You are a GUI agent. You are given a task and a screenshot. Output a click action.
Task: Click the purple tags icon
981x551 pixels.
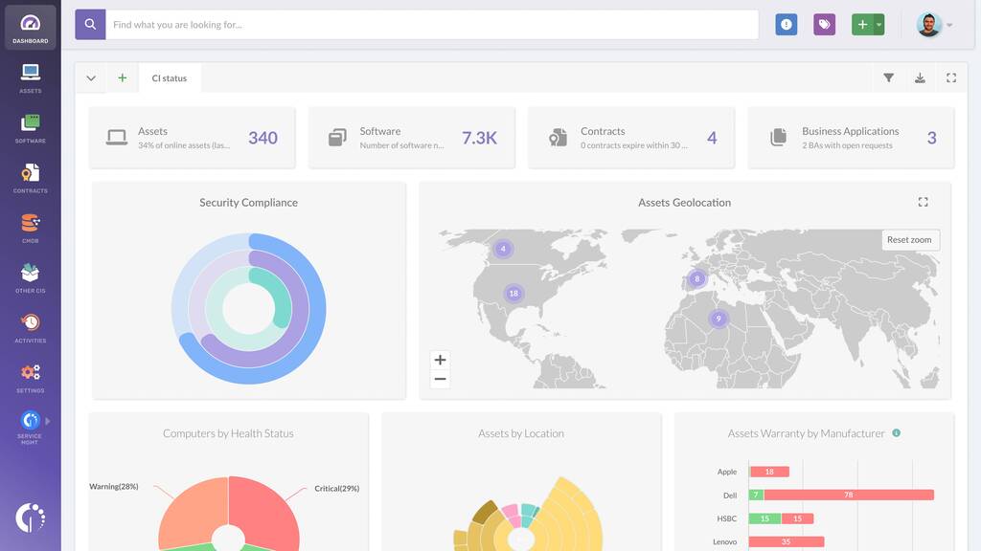coord(824,25)
